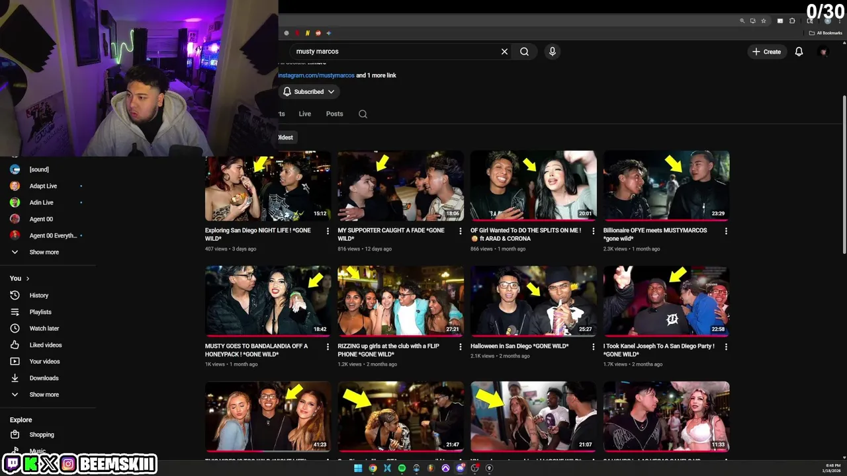Open More actions for 'MY SUPPORTER CAUGHT A FADE'
Screen dimensions: 847x476
coord(461,231)
